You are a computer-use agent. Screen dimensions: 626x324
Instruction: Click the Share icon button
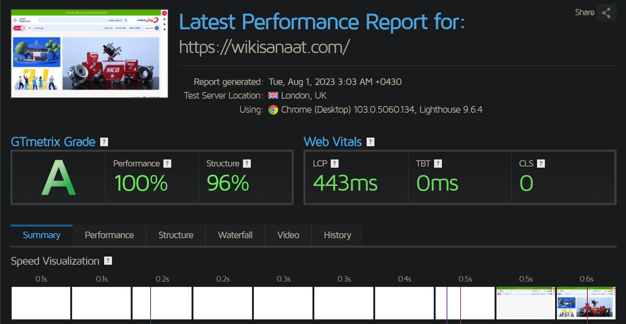[x=606, y=13]
